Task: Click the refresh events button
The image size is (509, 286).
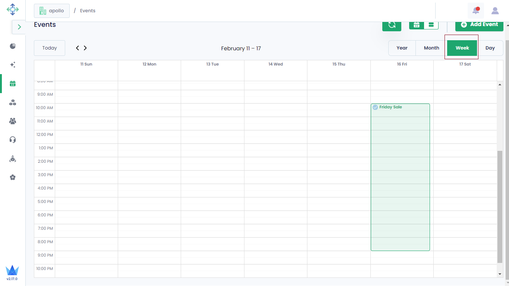Action: tap(392, 25)
